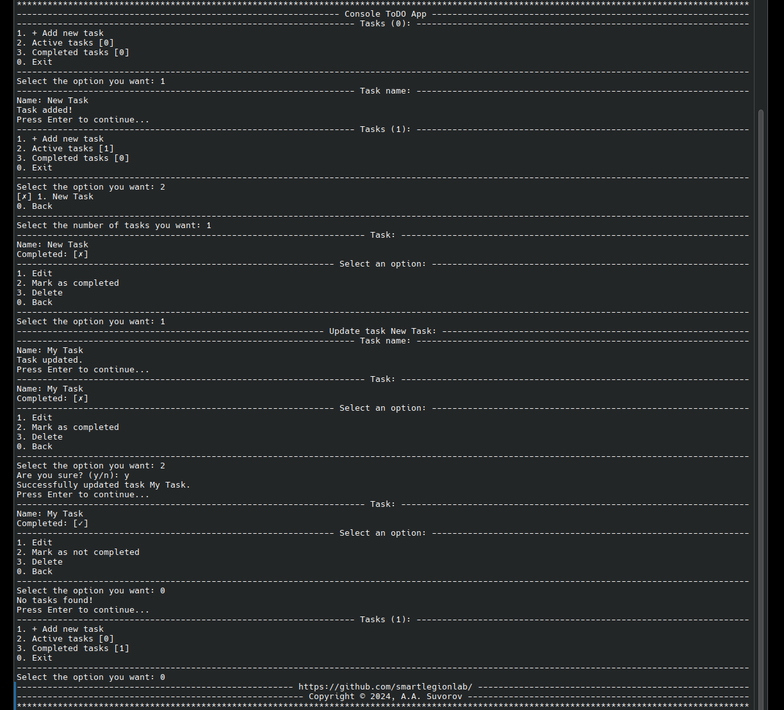Click 'Completed: [✗]' below 'Name: My Task'
The image size is (784, 710).
[x=53, y=399]
